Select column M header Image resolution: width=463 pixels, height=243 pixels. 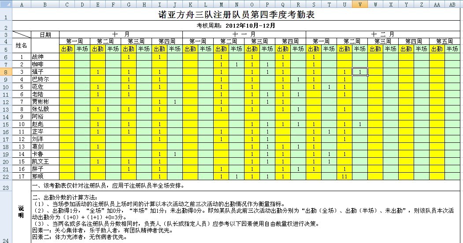pyautogui.click(x=221, y=4)
